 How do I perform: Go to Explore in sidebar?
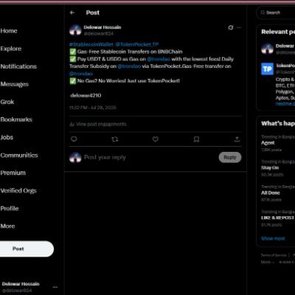(x=11, y=49)
